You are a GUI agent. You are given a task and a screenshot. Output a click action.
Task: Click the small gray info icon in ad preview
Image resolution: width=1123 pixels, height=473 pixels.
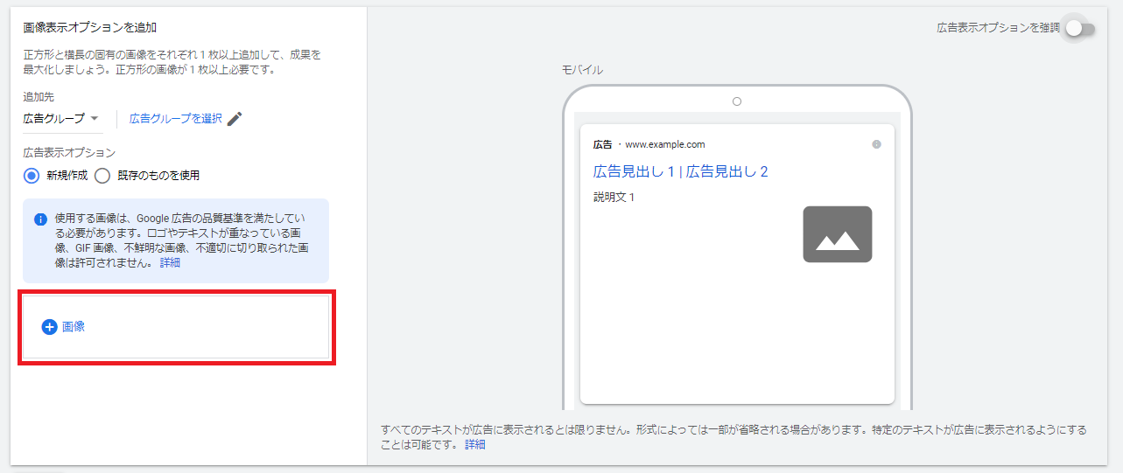point(877,144)
